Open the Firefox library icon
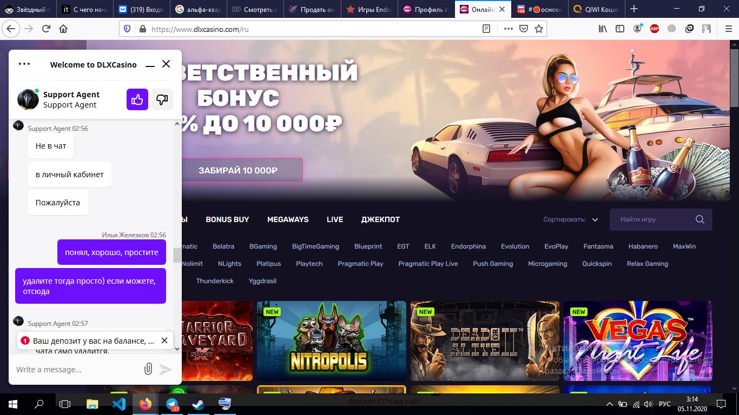Screen dimensions: 739x415 (603, 29)
